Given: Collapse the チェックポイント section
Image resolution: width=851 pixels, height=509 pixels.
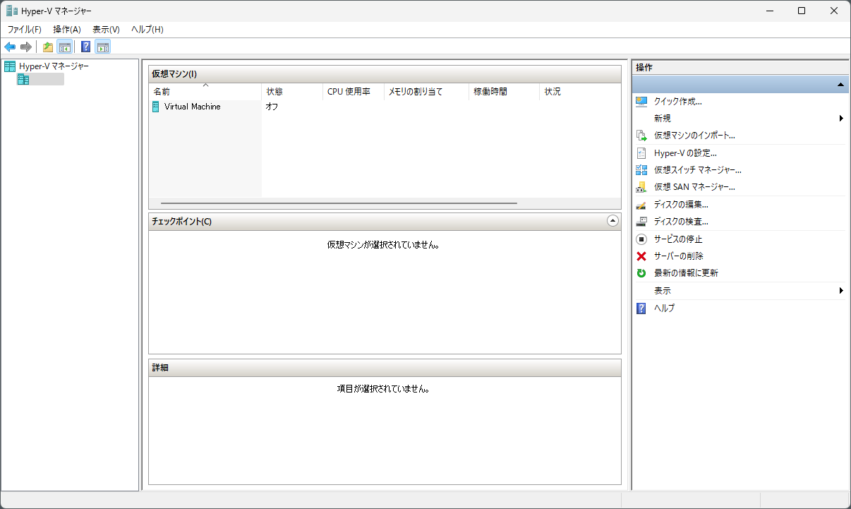Looking at the screenshot, I should 612,221.
